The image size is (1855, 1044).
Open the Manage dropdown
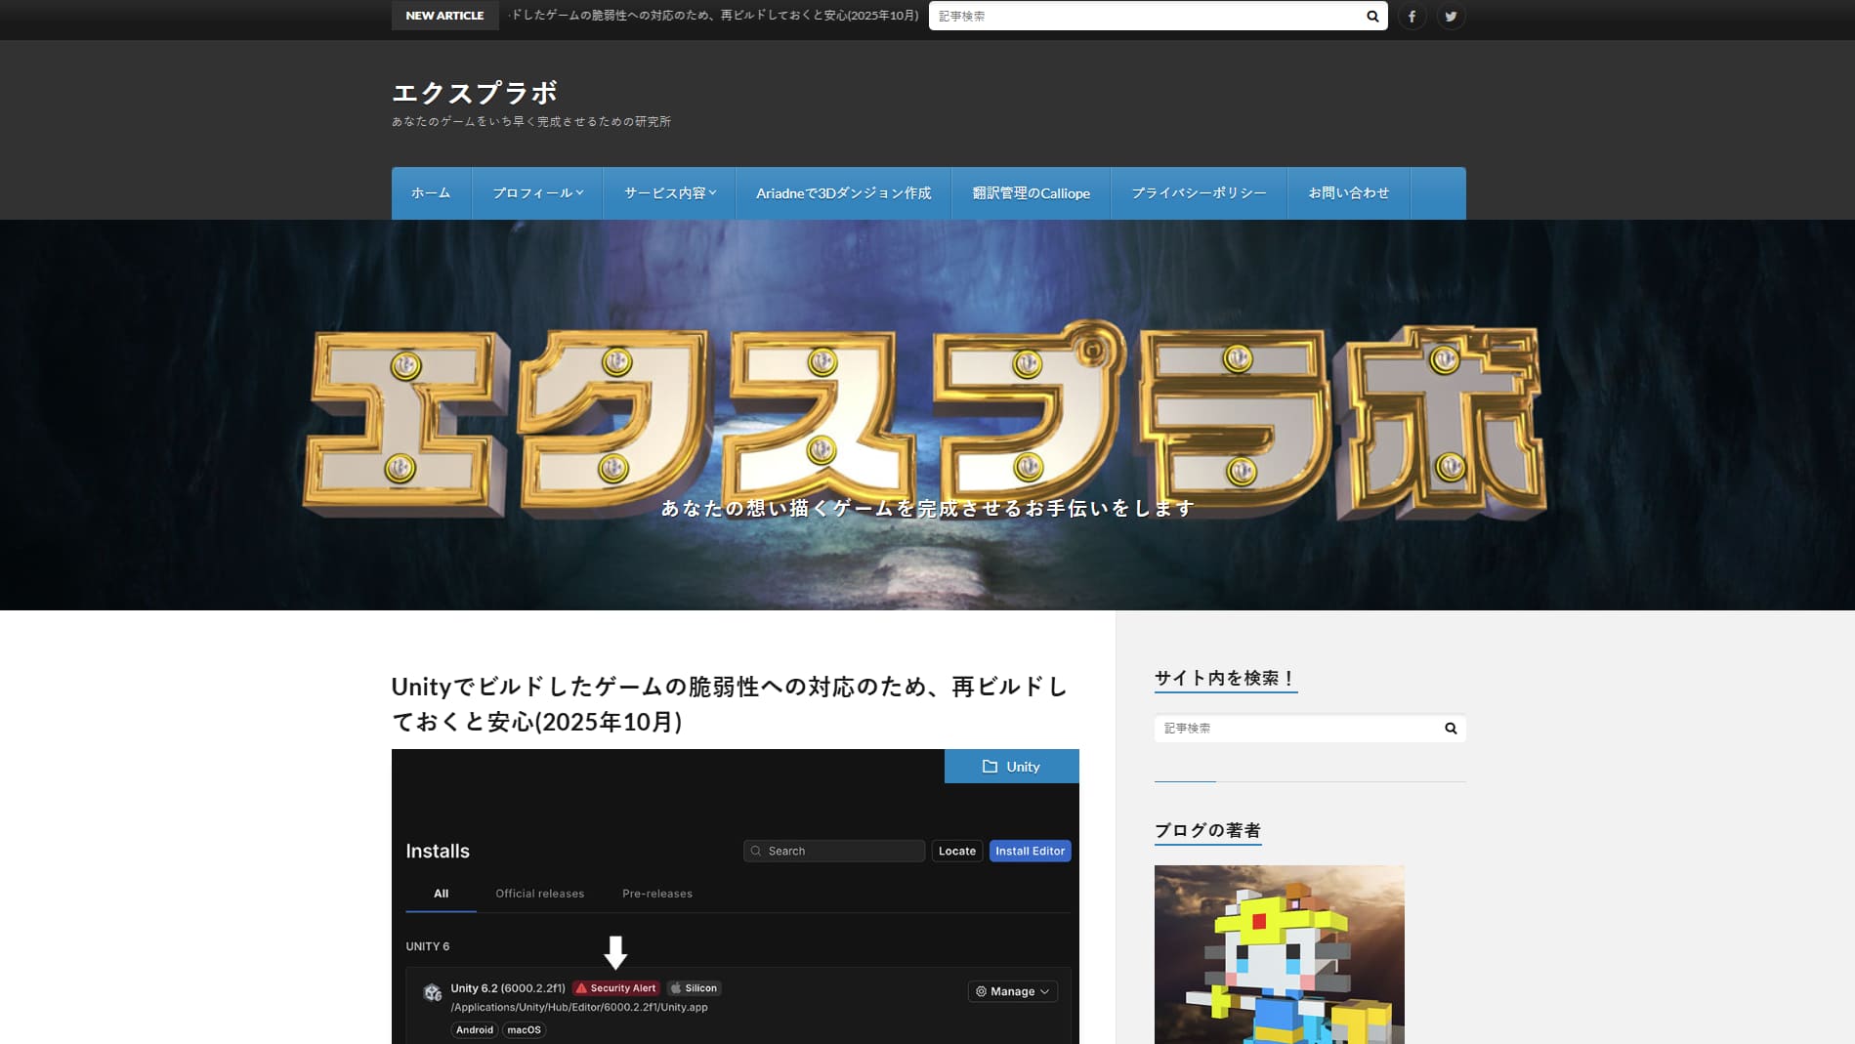(1012, 990)
